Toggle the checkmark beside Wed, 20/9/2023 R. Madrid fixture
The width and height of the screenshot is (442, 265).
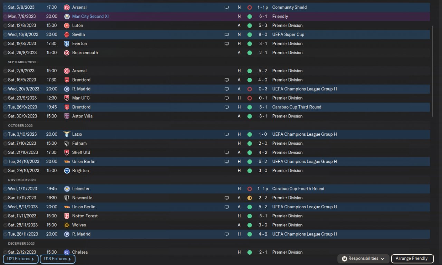point(5,89)
